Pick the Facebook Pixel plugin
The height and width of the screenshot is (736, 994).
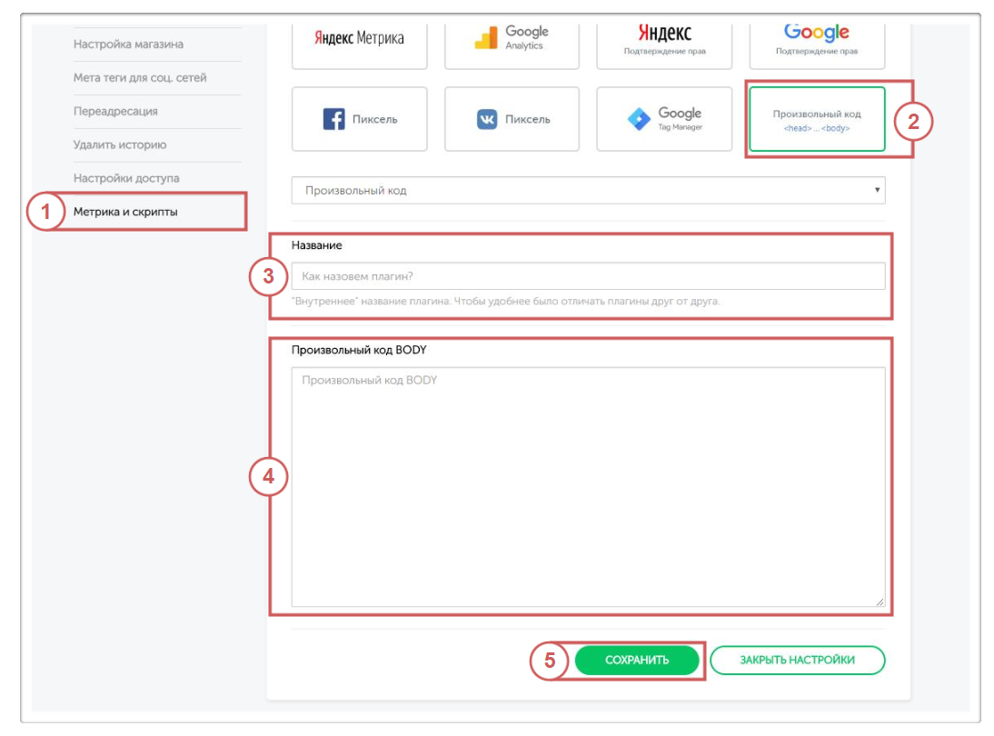click(x=359, y=119)
